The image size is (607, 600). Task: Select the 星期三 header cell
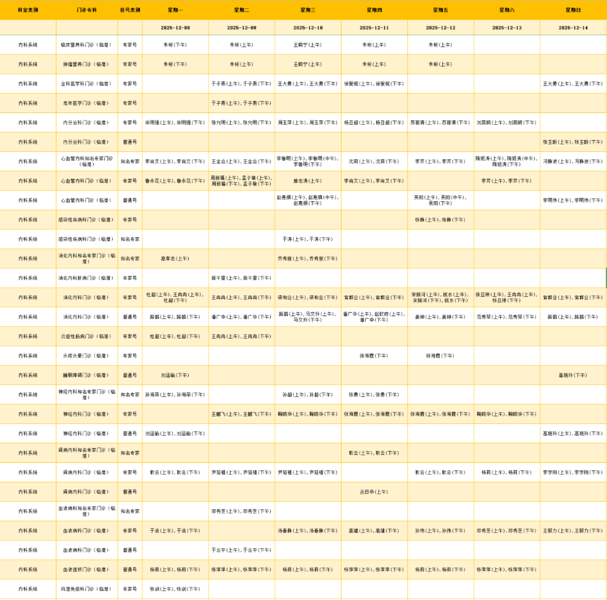(307, 10)
